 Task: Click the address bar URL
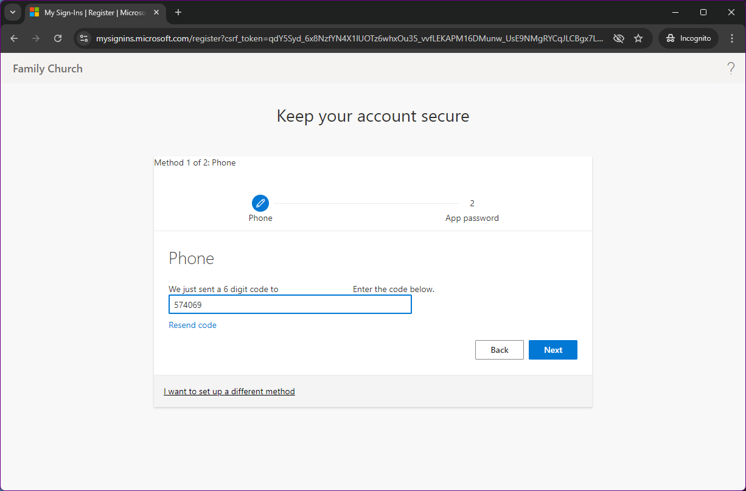350,38
